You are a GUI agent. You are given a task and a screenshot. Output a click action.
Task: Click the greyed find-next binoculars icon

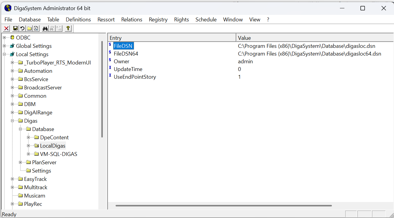(52, 29)
